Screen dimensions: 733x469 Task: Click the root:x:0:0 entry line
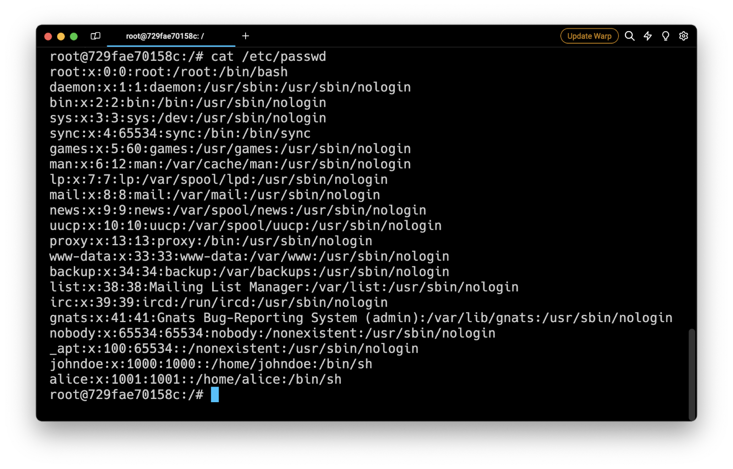click(169, 72)
